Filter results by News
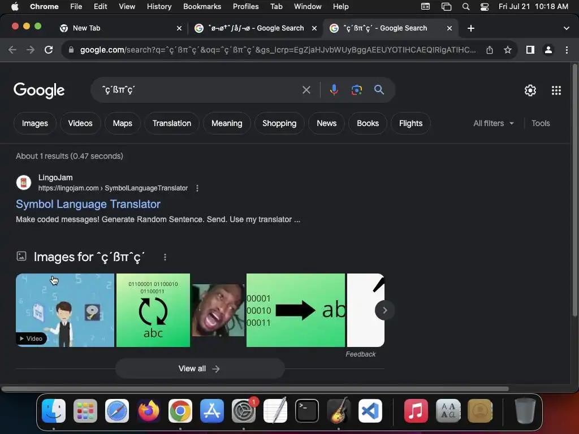 326,123
